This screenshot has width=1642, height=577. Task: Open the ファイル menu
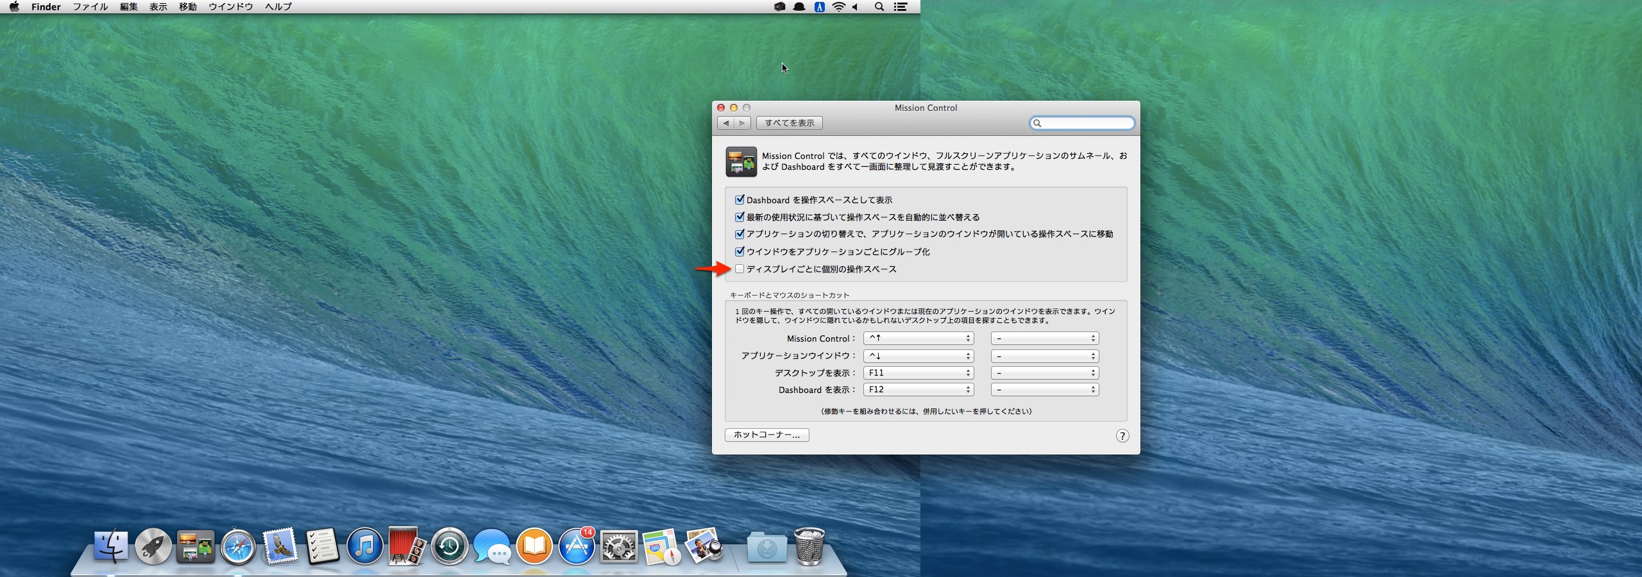click(90, 6)
